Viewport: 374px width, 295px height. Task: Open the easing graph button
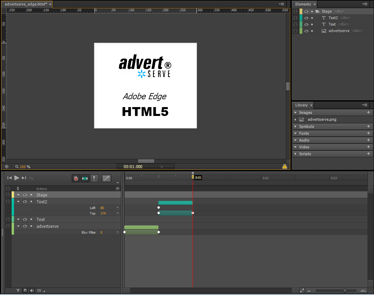point(106,178)
